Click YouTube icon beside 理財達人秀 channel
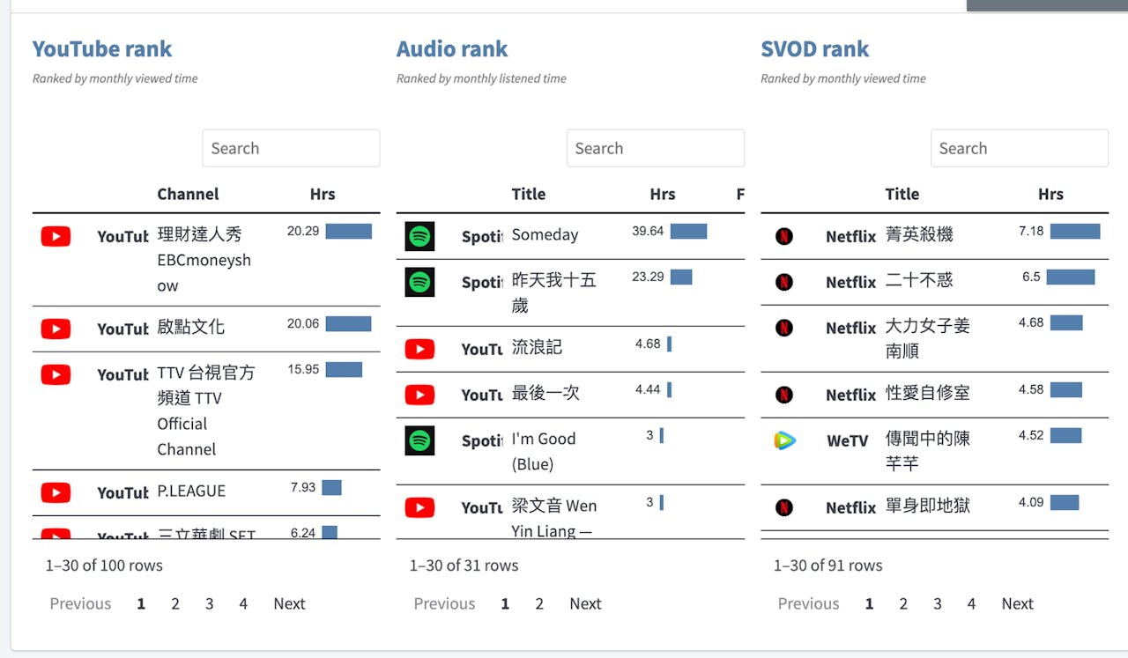Screen dimensions: 1128x658 [x=56, y=236]
